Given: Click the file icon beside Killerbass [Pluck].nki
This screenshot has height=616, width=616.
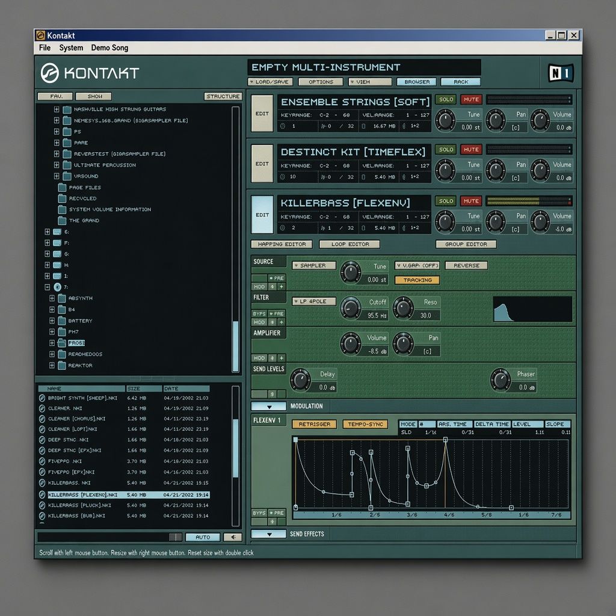Looking at the screenshot, I should tap(42, 505).
